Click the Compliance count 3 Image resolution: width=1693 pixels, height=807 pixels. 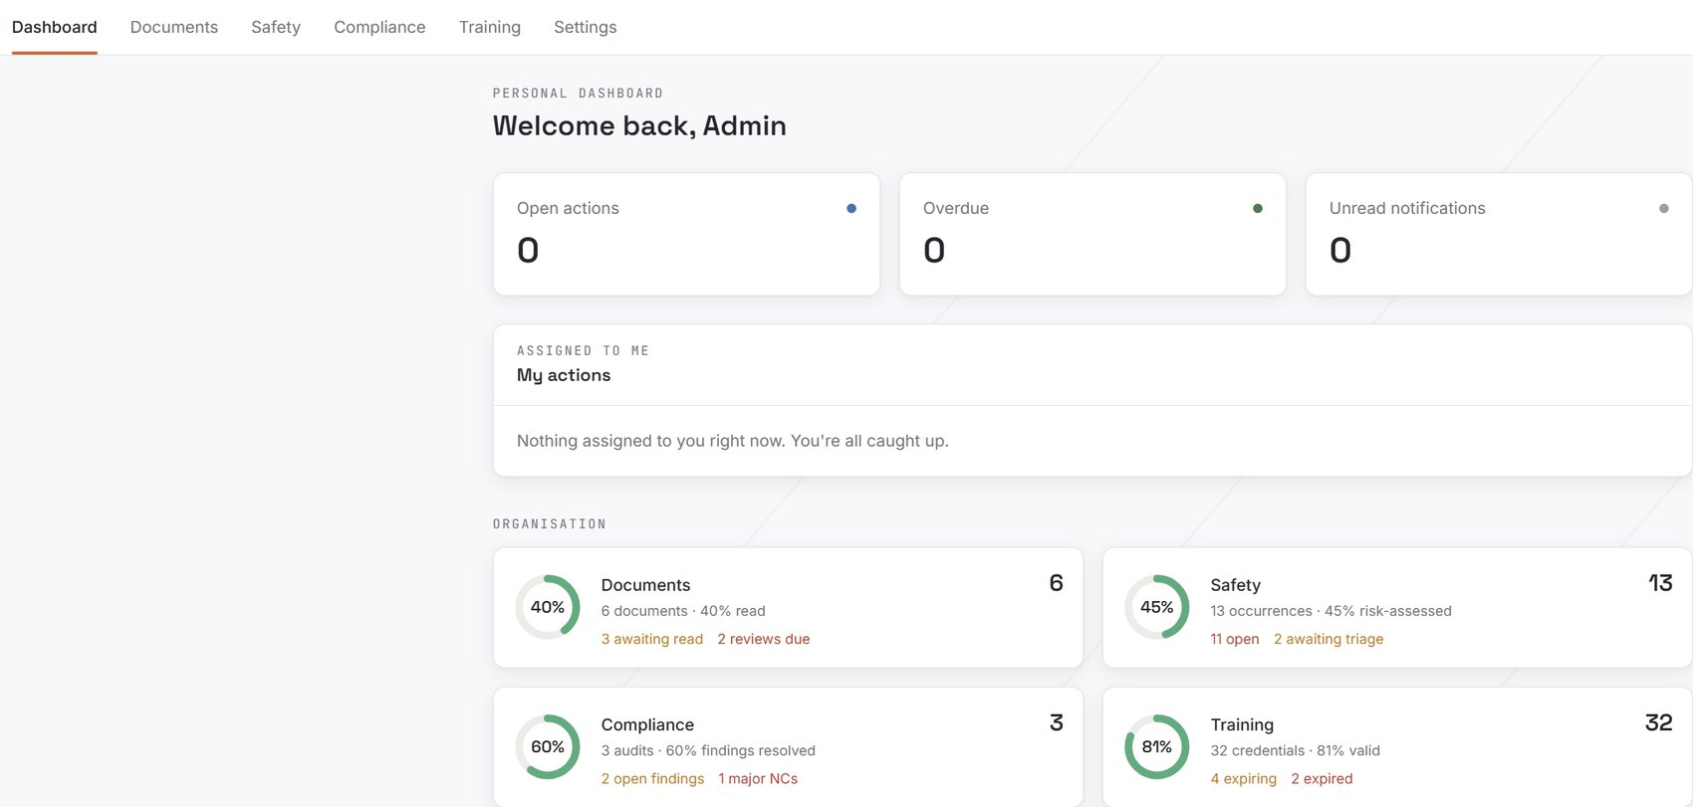click(1057, 722)
